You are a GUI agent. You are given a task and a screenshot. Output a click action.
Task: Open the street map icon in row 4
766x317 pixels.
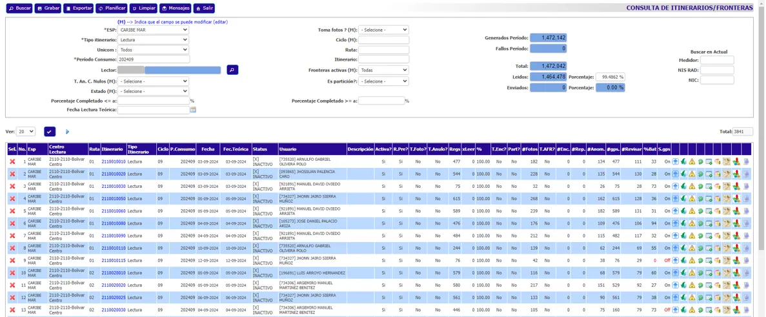[726, 199]
